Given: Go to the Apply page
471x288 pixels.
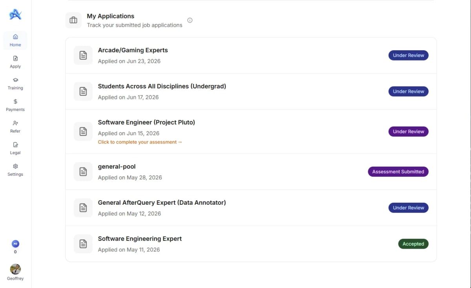Looking at the screenshot, I should click(15, 62).
